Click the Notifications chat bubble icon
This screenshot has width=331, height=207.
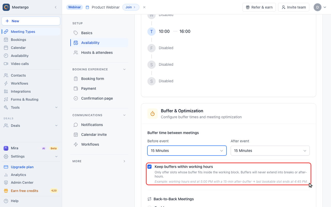point(76,125)
